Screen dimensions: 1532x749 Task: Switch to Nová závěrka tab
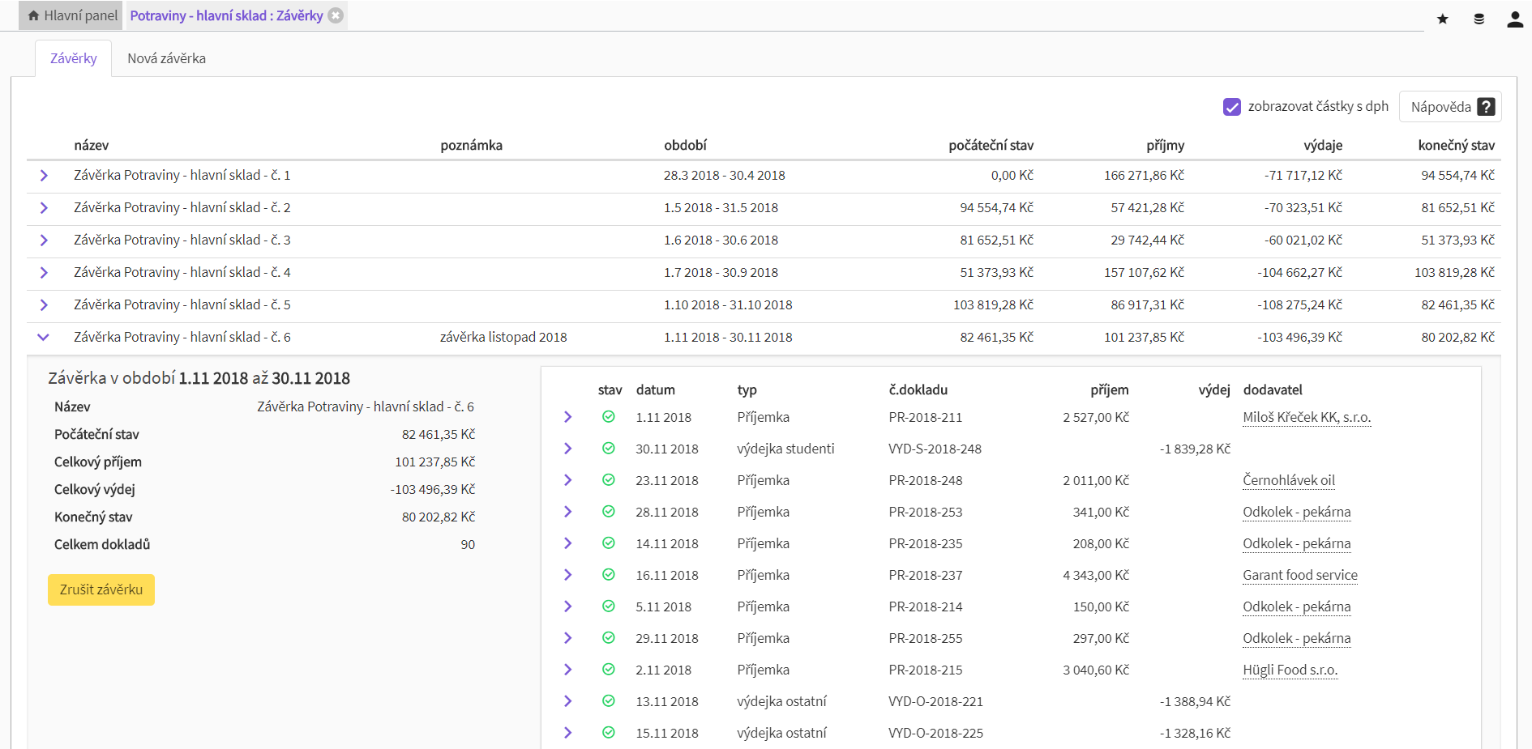coord(166,58)
